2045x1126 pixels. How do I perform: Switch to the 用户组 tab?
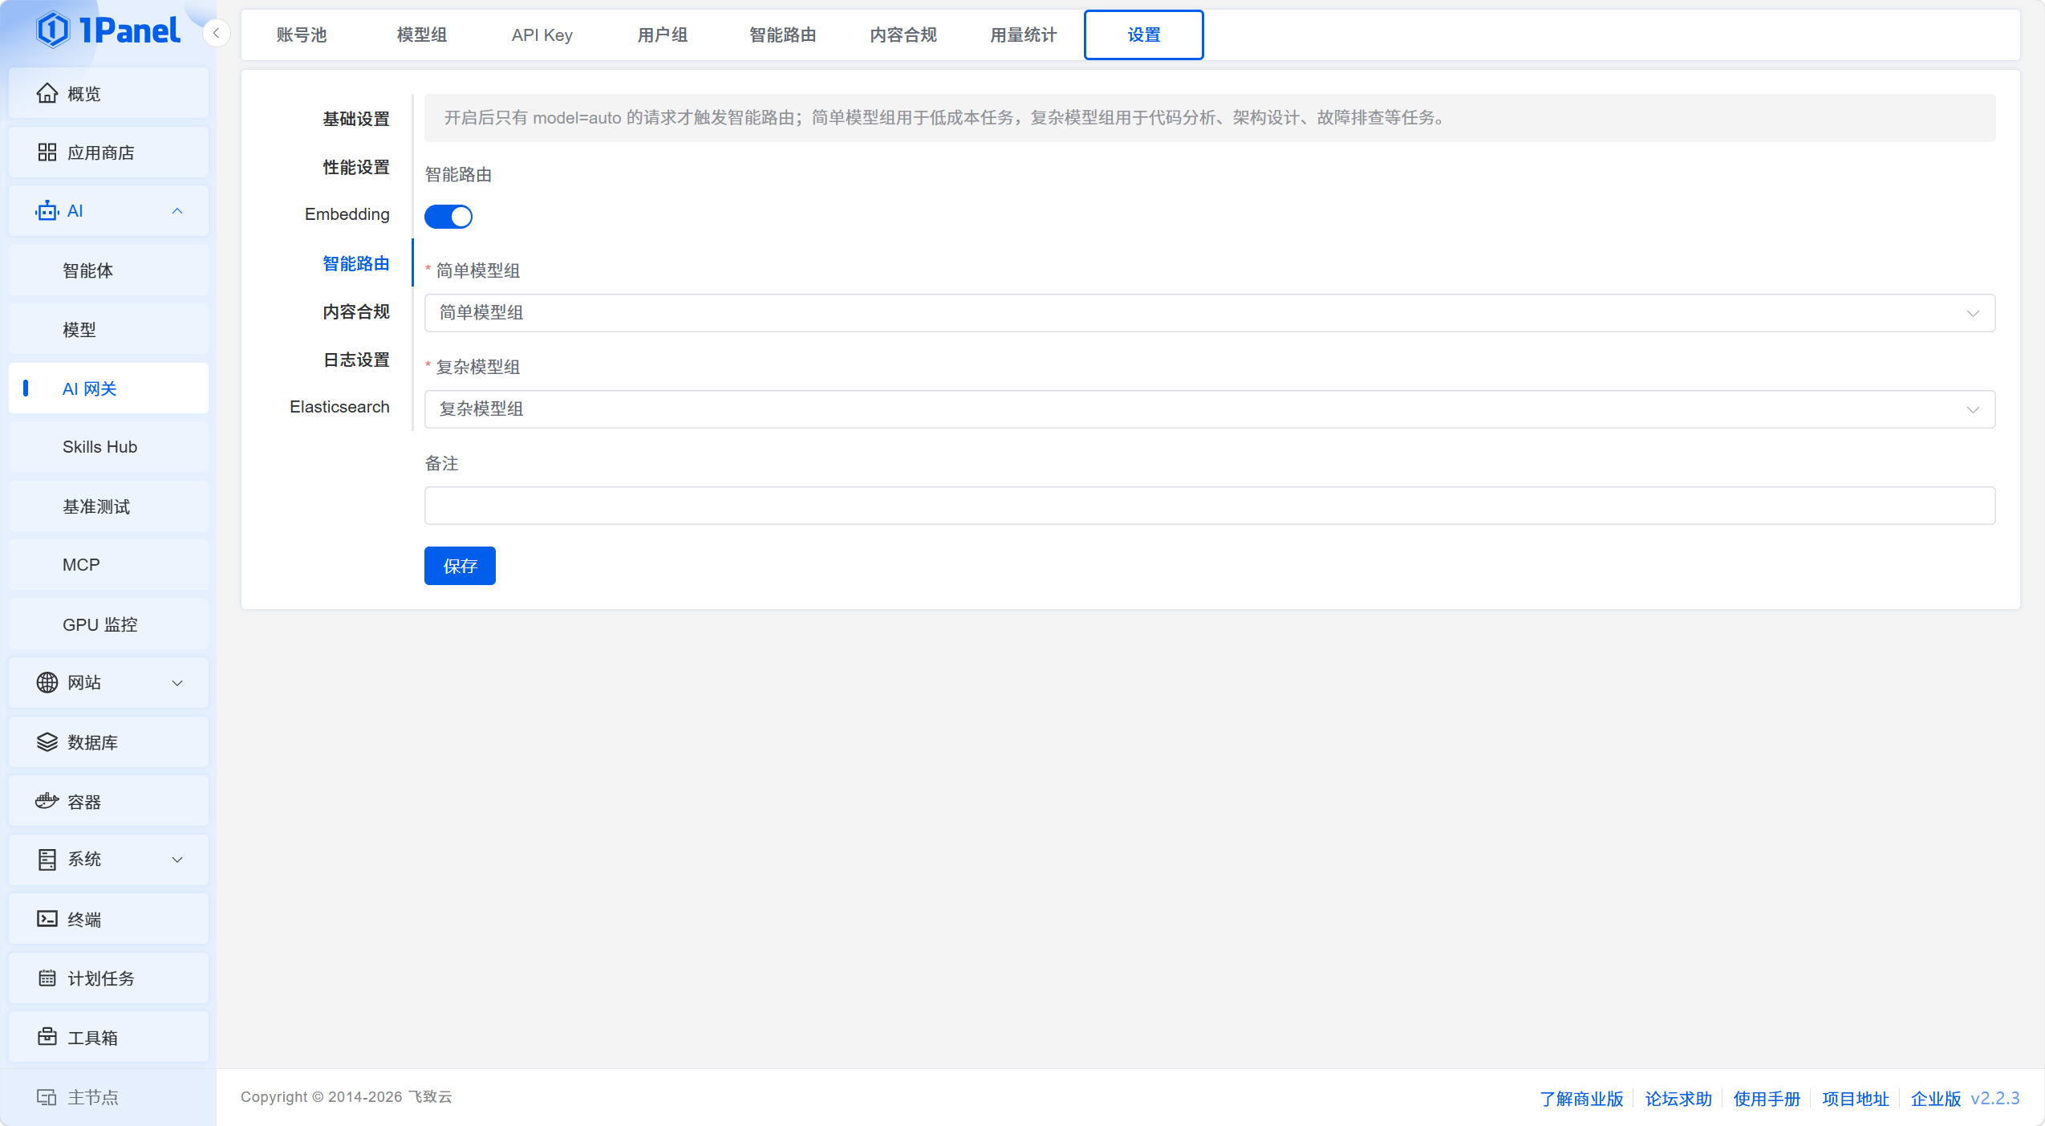pos(663,35)
